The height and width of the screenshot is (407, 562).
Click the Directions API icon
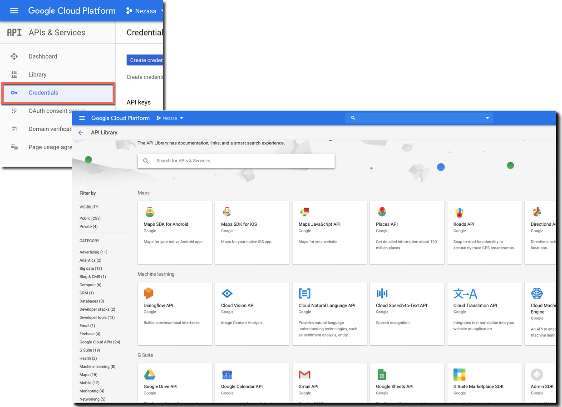[x=537, y=212]
